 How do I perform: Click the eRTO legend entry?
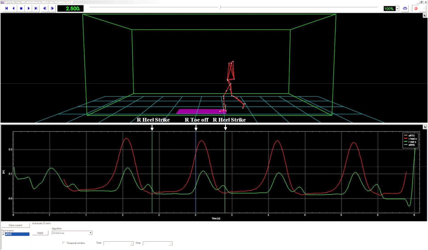point(410,136)
